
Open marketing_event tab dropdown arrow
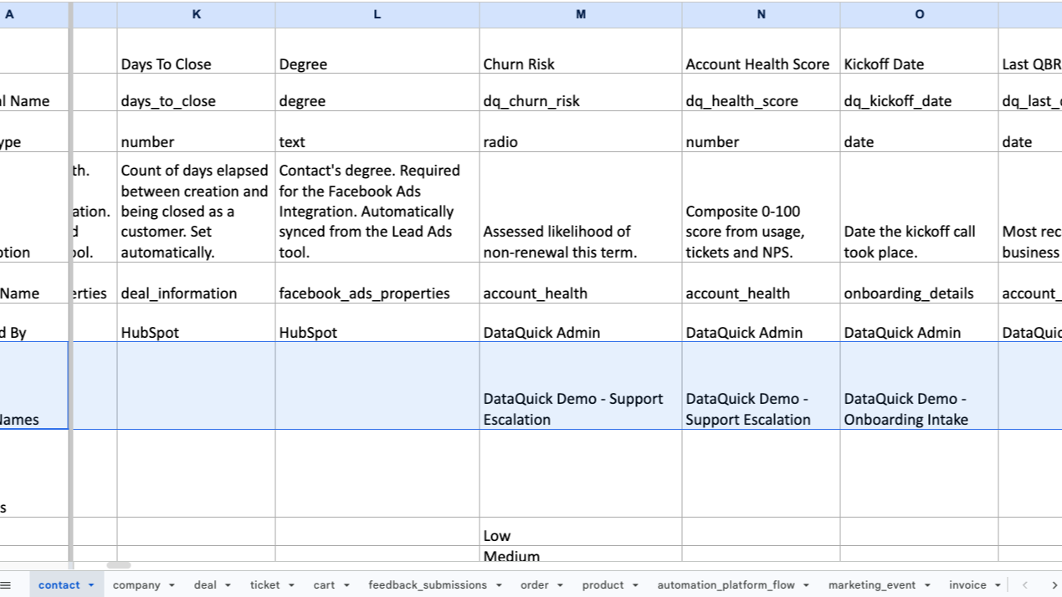(x=927, y=585)
